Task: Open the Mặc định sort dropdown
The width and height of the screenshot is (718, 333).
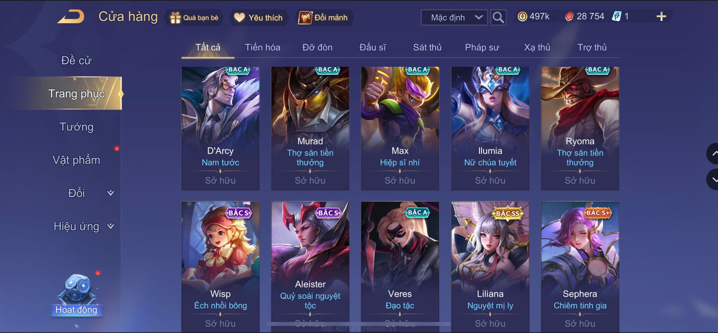Action: (454, 18)
